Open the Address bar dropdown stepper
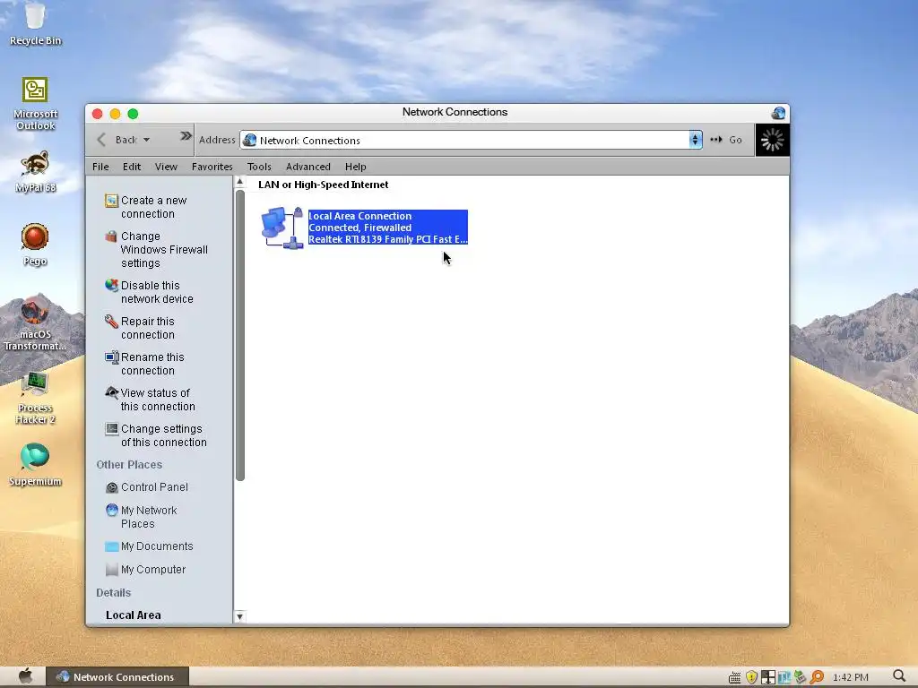 pyautogui.click(x=695, y=140)
